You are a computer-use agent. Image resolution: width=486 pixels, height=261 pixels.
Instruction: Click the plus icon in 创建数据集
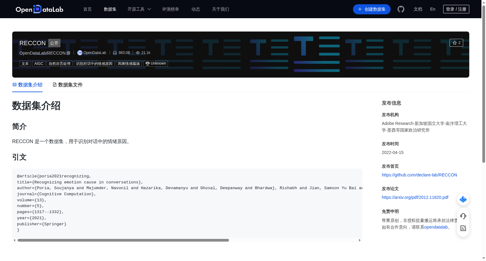point(360,9)
